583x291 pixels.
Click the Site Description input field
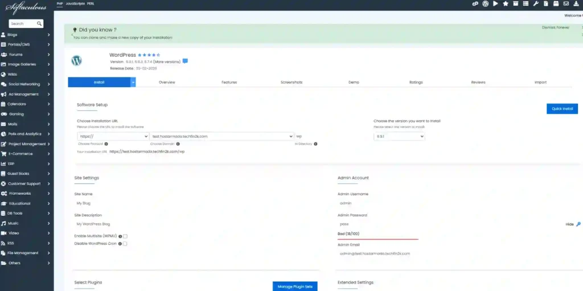point(196,224)
